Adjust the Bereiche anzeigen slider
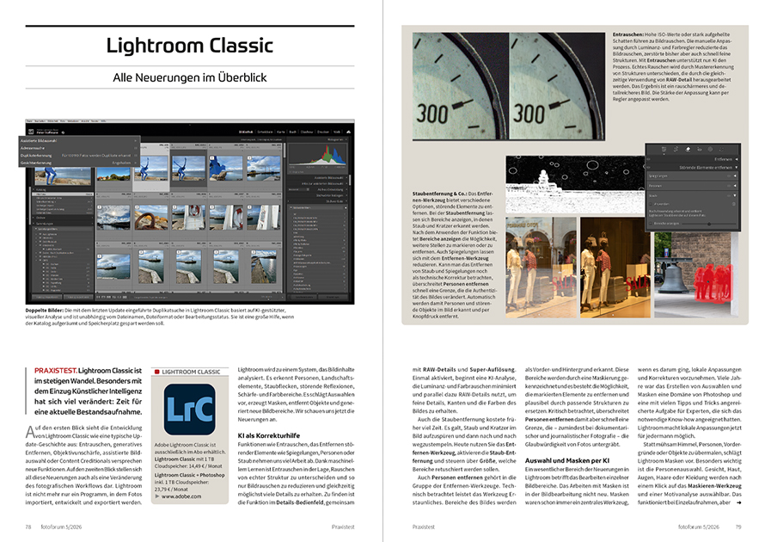 [709, 224]
